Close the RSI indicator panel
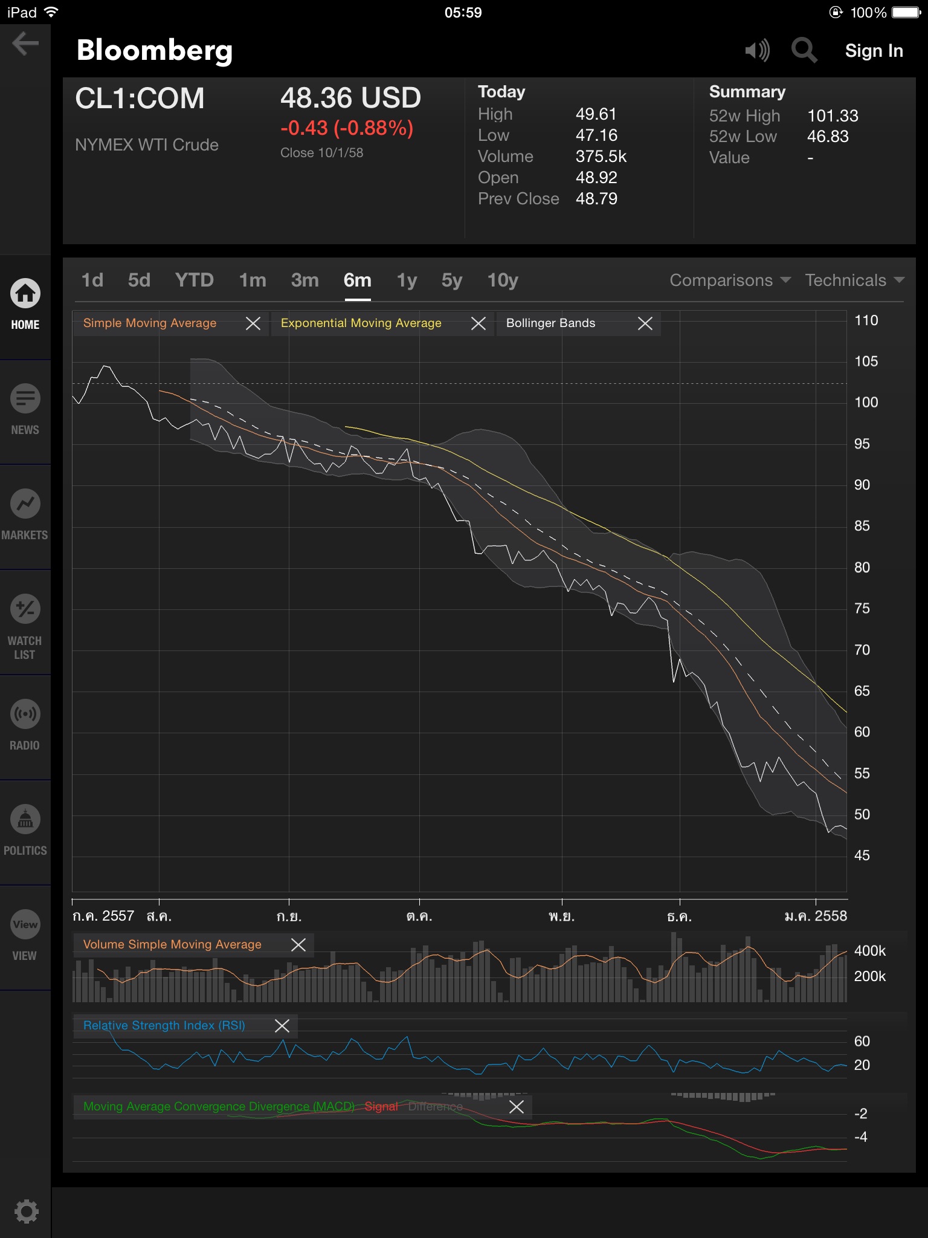 [282, 1025]
